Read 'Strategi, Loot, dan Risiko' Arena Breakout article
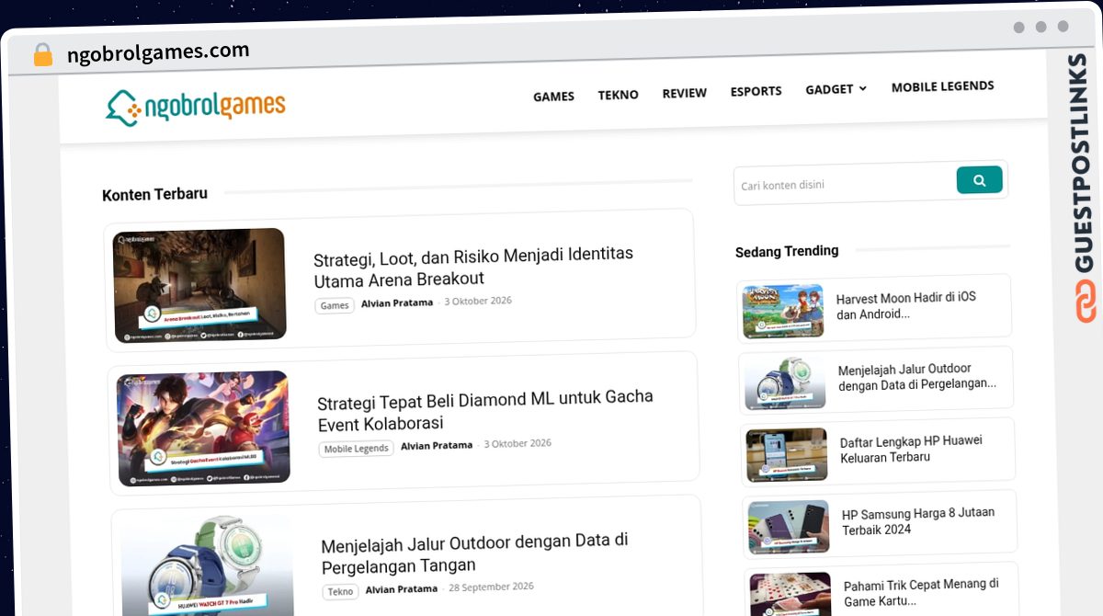Viewport: 1103px width, 616px height. (473, 266)
